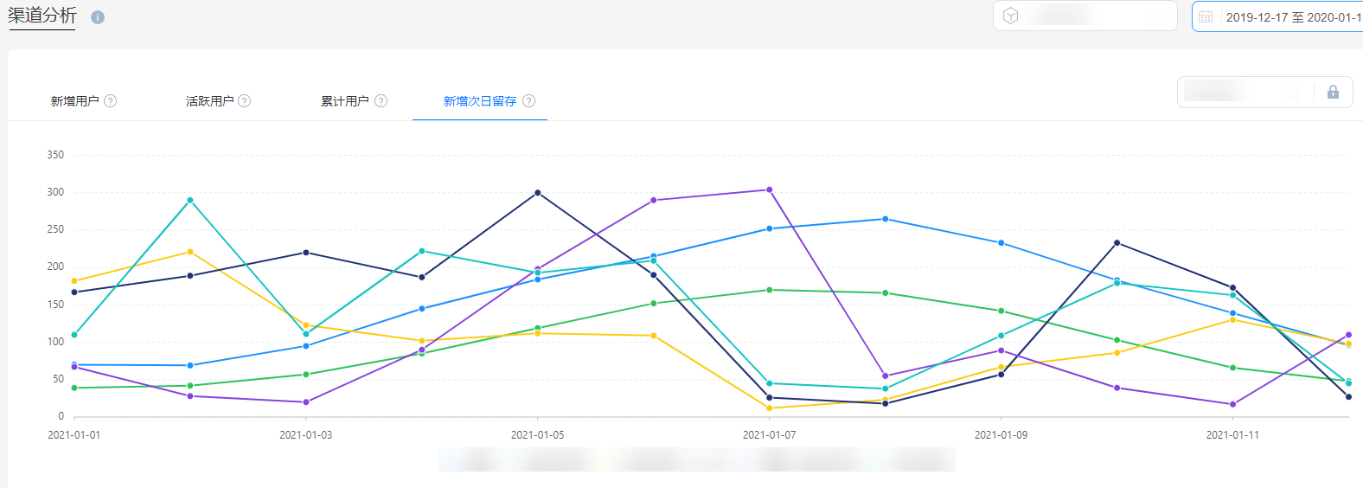The height and width of the screenshot is (488, 1363).
Task: Click the purple line's highest point at 2021-01-07
Action: [770, 189]
